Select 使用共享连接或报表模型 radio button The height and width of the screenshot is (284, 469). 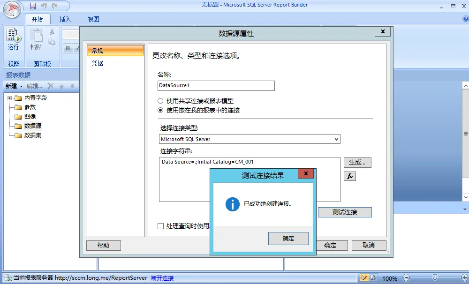(x=160, y=101)
